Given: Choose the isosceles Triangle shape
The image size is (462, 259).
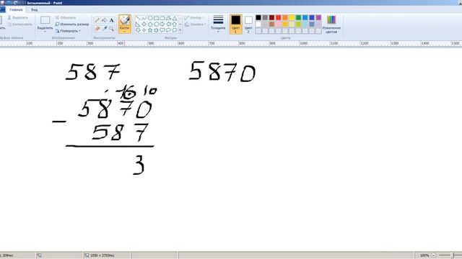Looking at the screenshot, I should click(175, 18).
